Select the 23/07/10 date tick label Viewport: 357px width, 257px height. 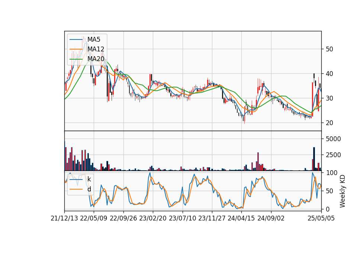(x=182, y=218)
